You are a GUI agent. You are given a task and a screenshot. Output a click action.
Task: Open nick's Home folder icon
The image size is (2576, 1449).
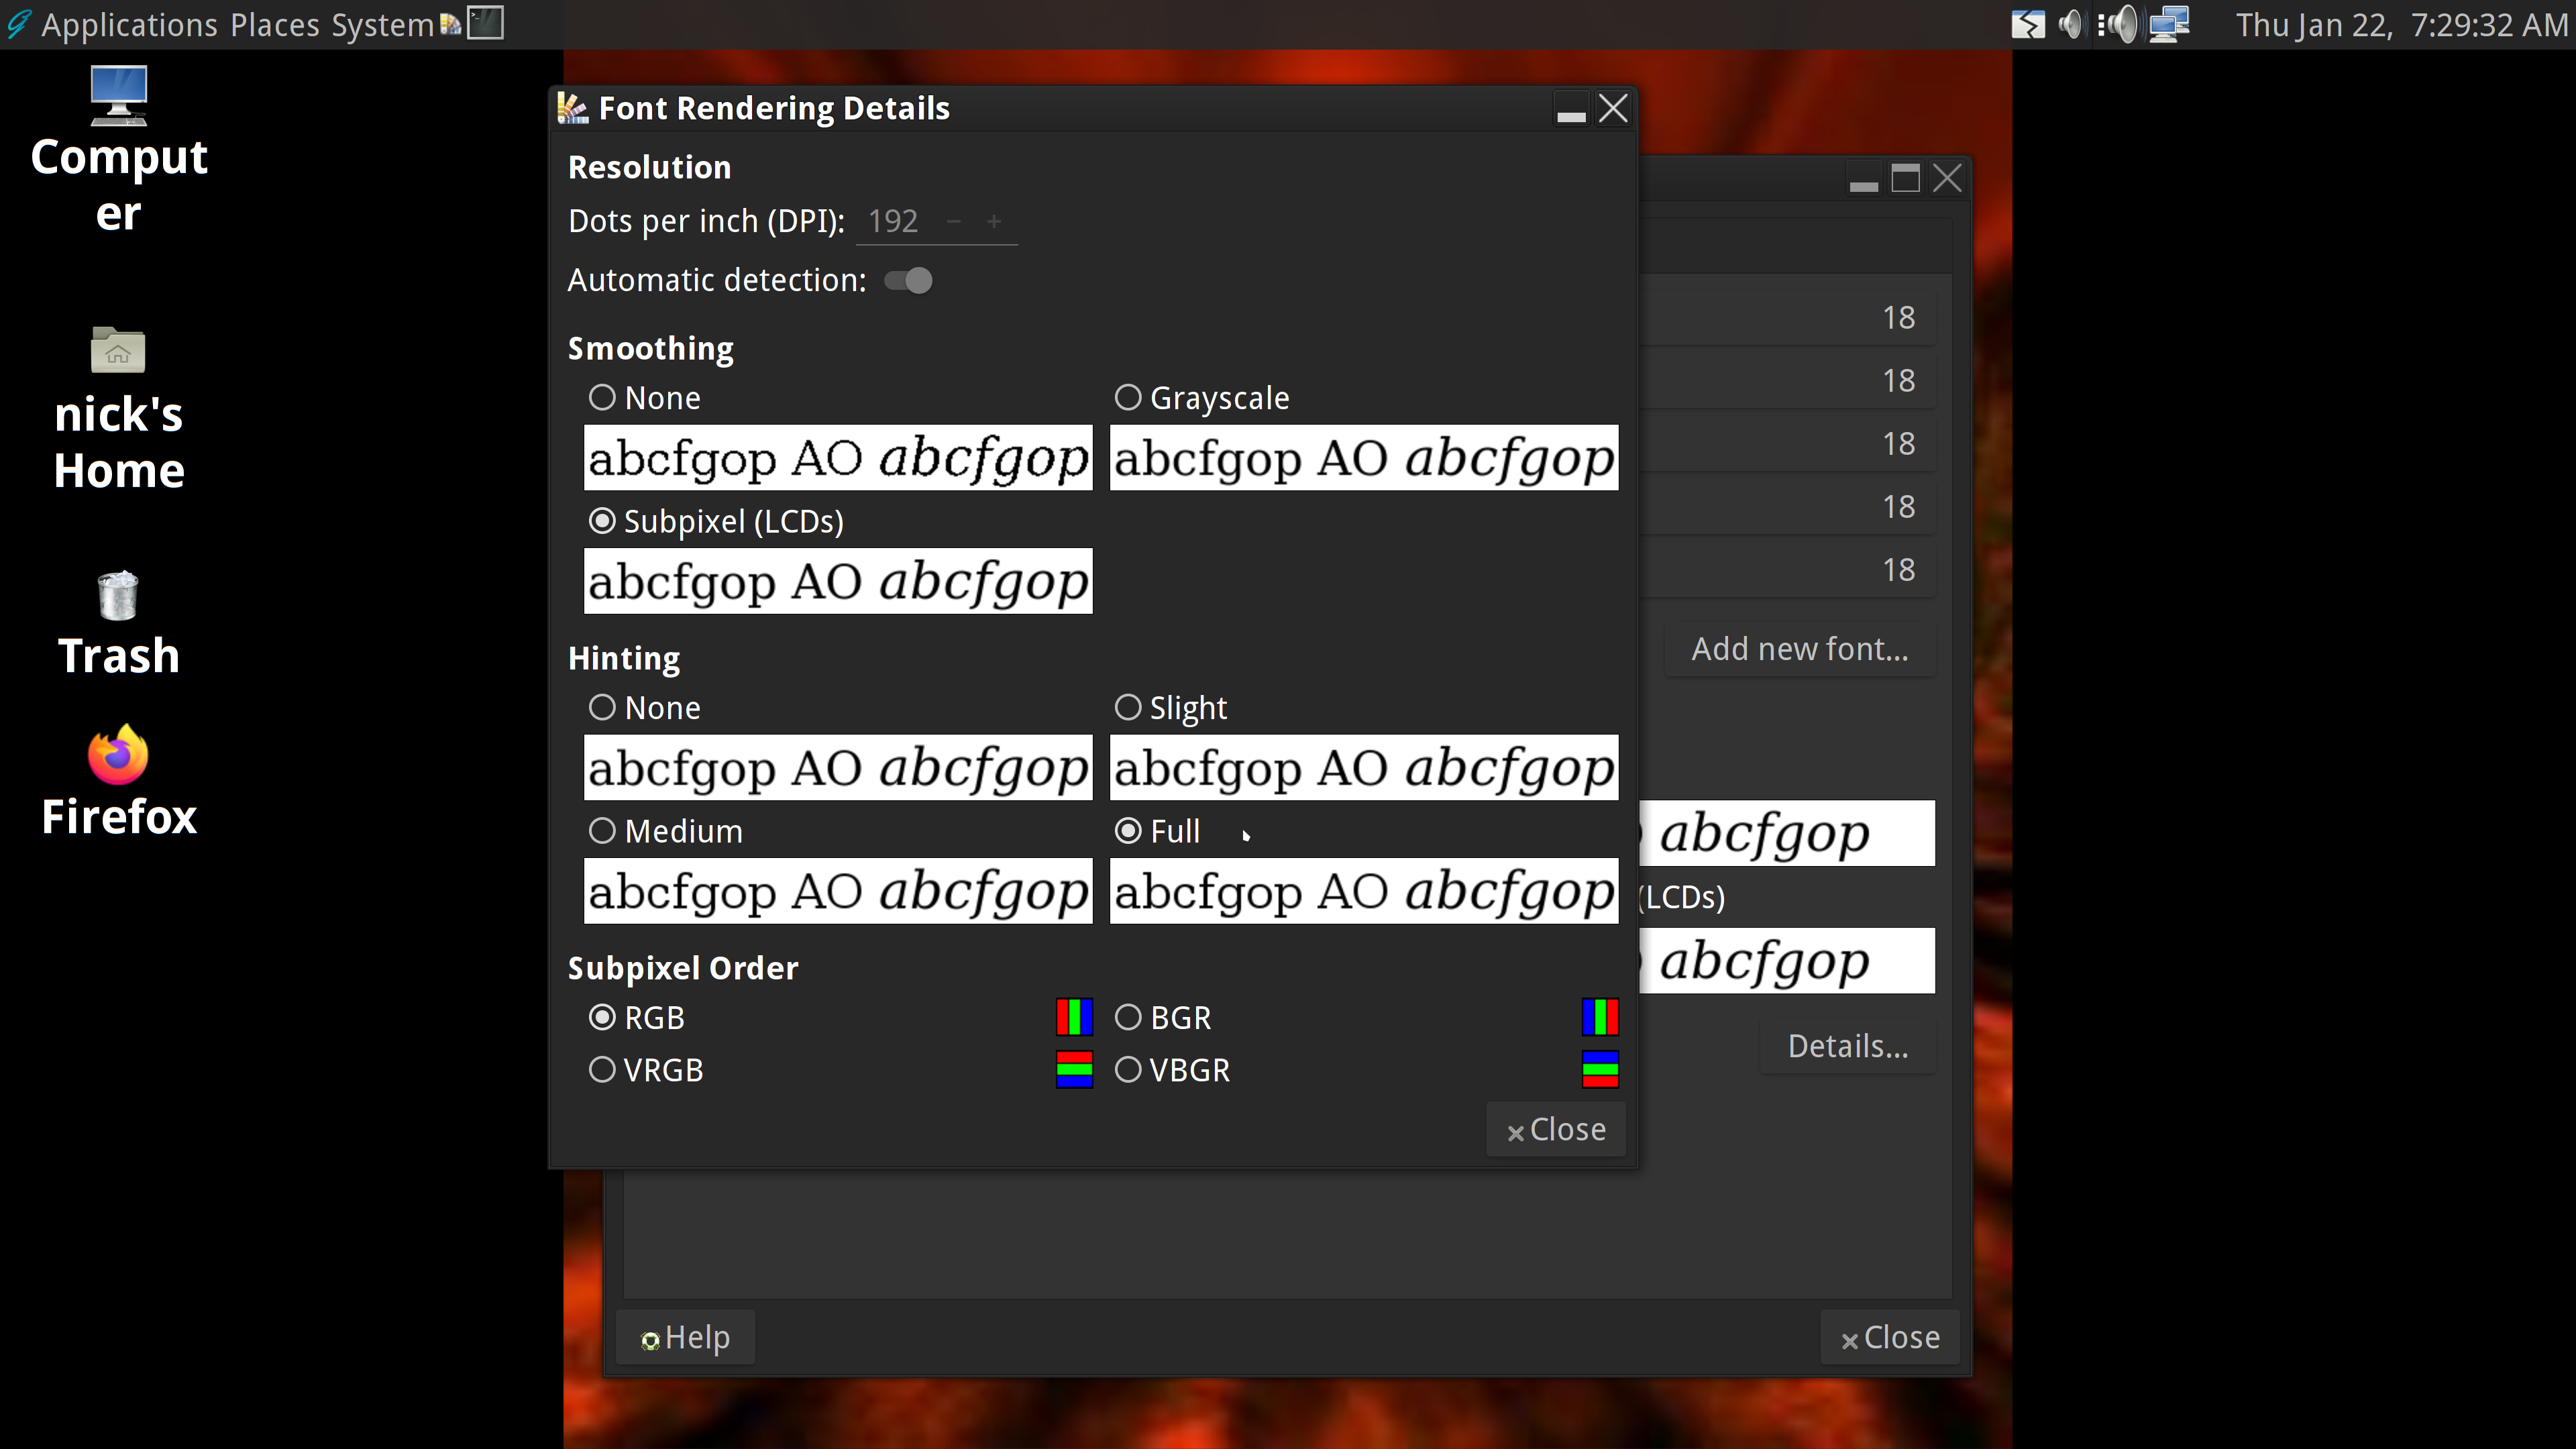[118, 350]
